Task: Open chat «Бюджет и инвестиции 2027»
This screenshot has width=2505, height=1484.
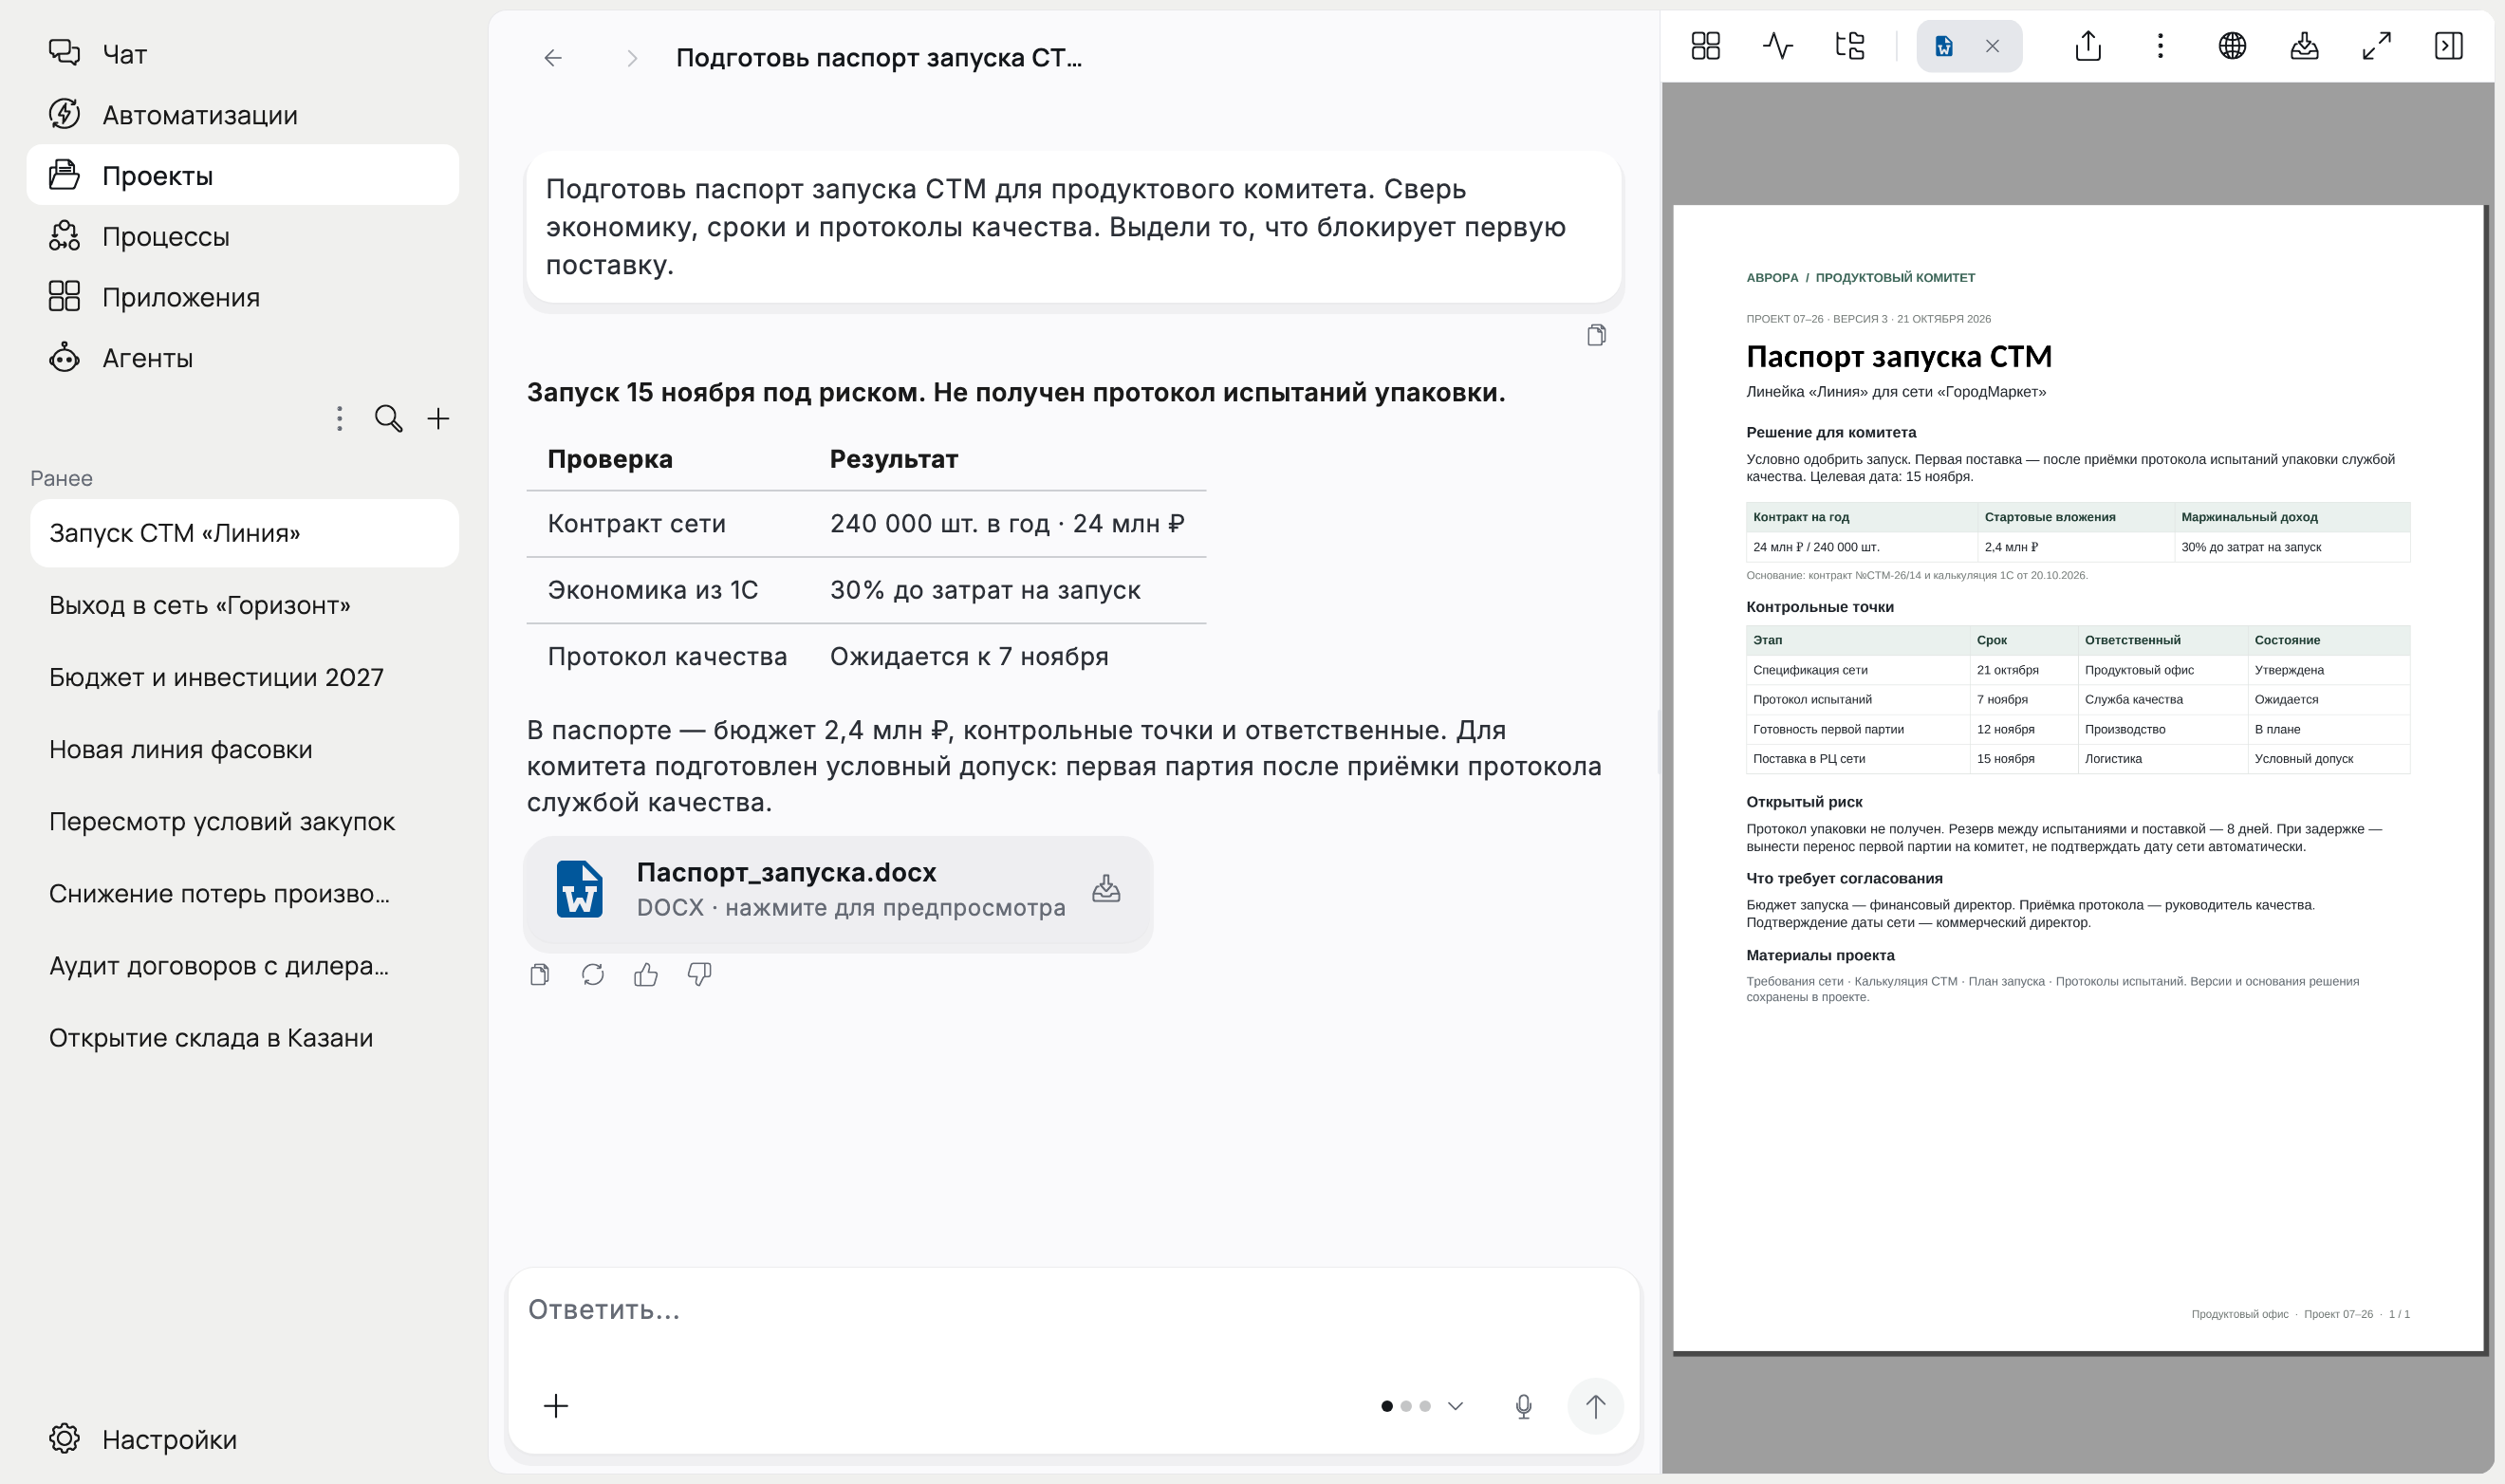Action: 244,677
